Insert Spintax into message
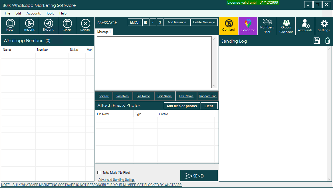The image size is (333, 188). 104,96
